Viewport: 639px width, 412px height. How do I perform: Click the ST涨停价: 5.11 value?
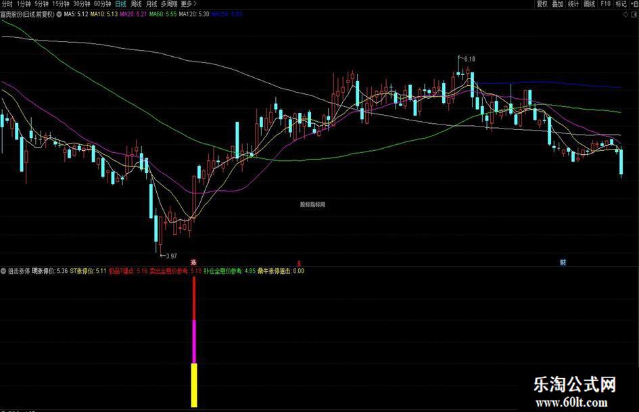pos(88,271)
